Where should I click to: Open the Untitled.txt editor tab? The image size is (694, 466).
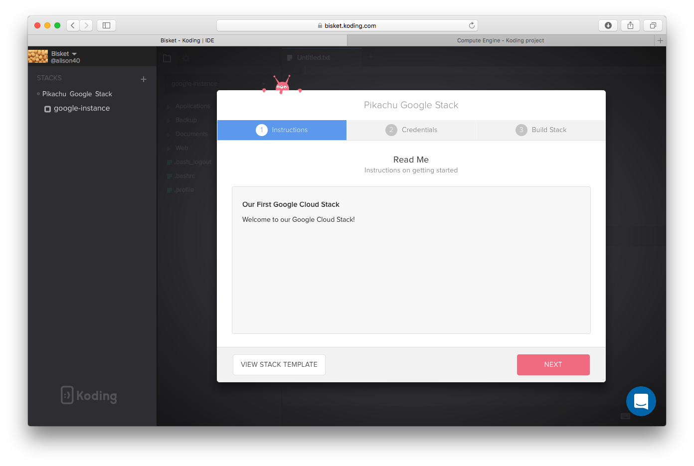click(322, 58)
